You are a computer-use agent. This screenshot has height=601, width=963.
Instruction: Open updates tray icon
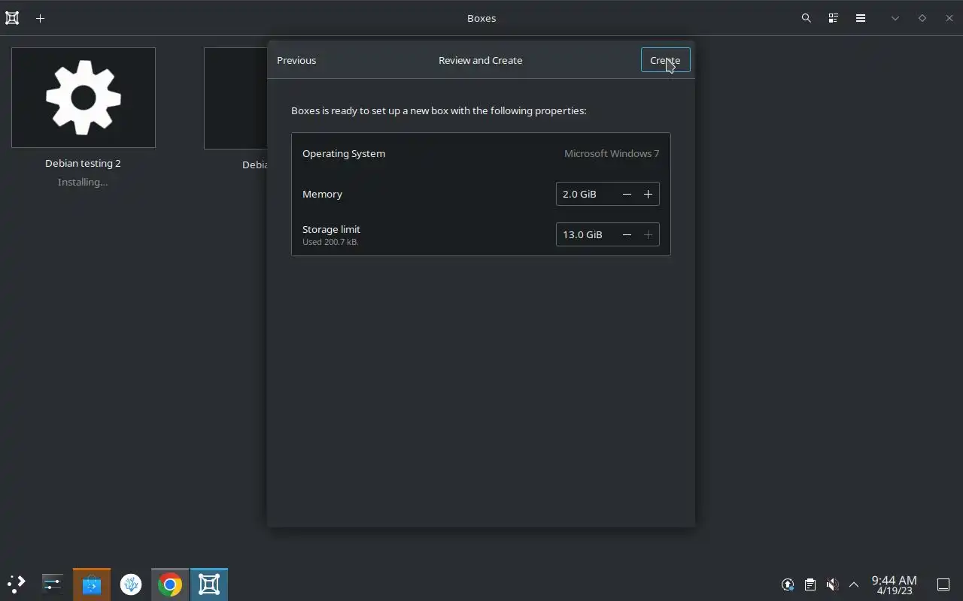point(788,584)
